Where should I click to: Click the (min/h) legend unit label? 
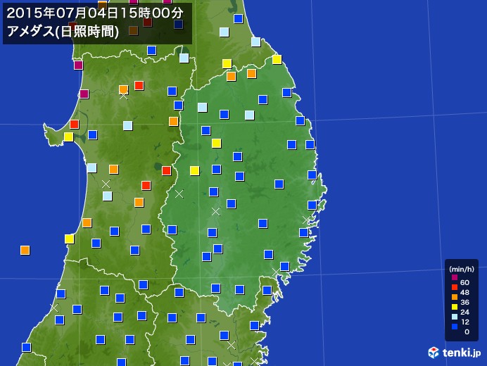[462, 270]
